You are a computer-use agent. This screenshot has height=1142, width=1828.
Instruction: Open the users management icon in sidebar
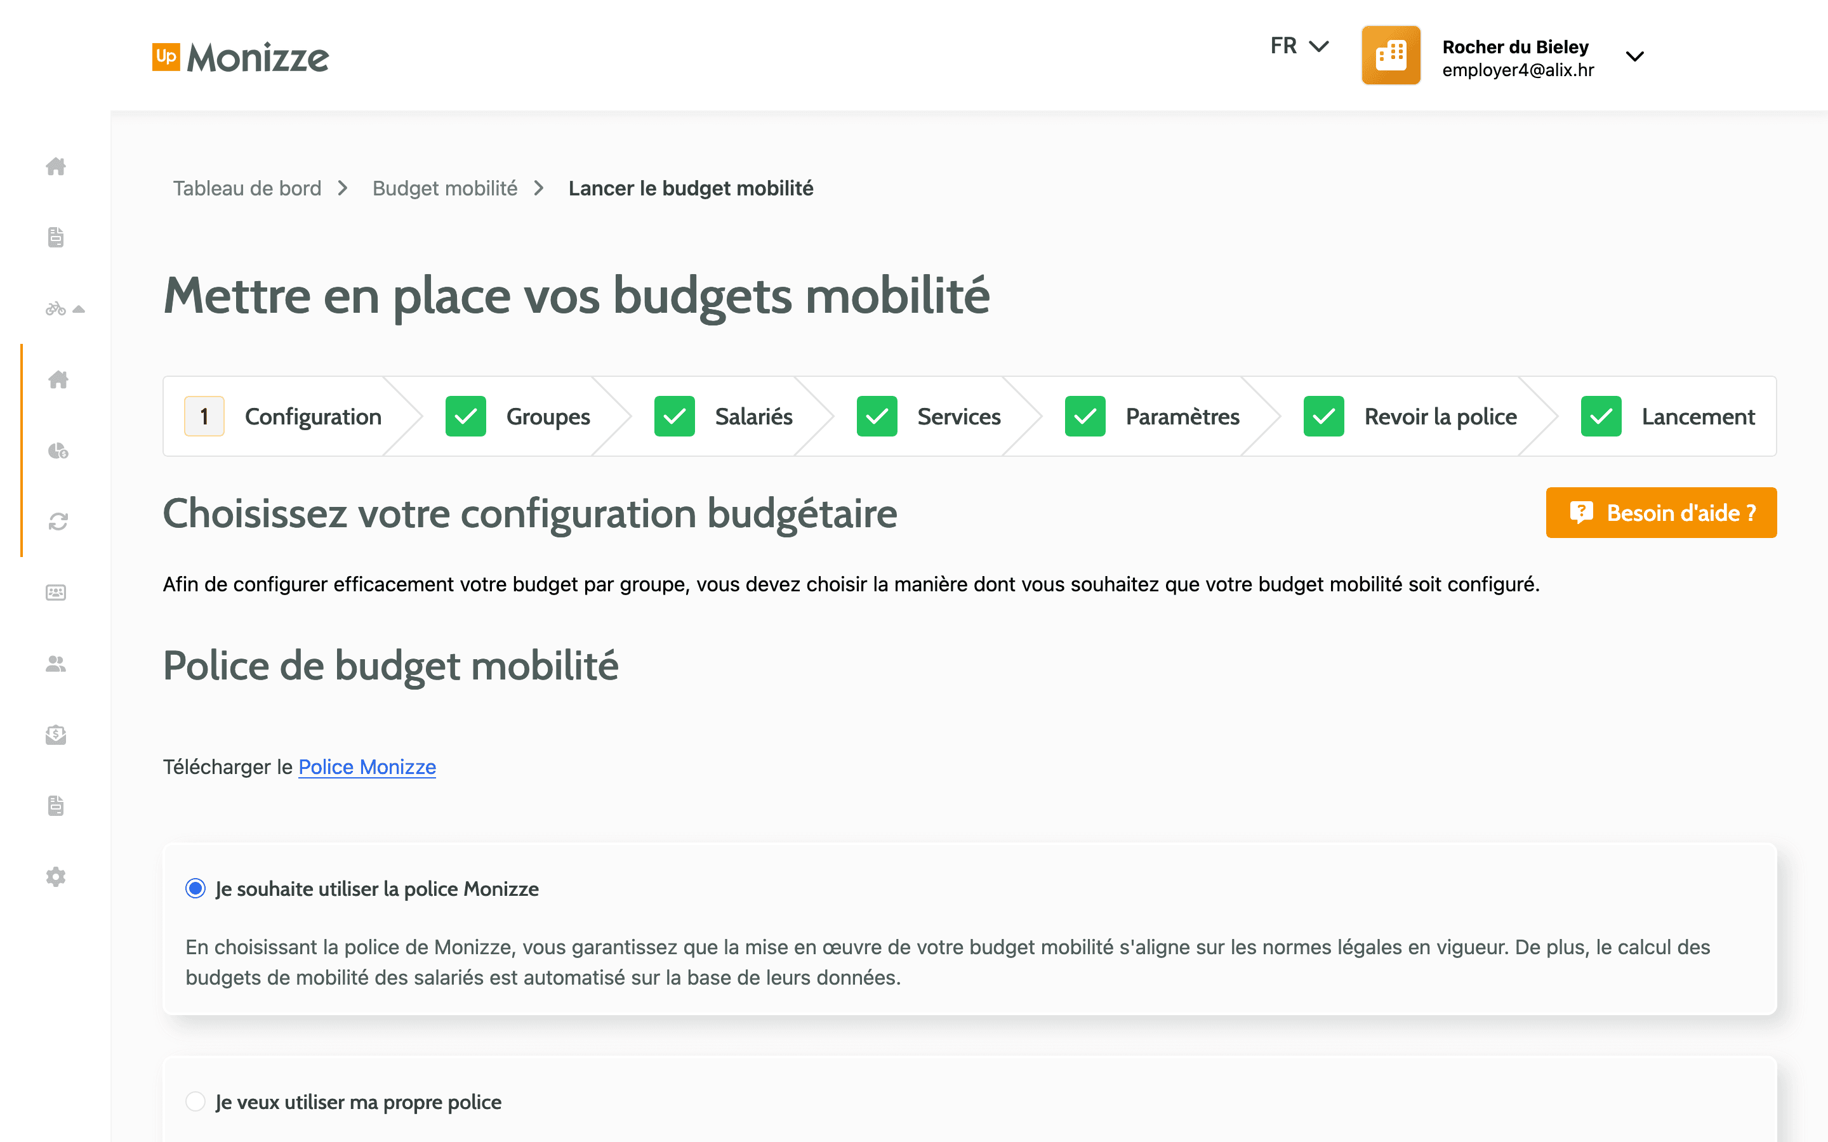click(56, 665)
